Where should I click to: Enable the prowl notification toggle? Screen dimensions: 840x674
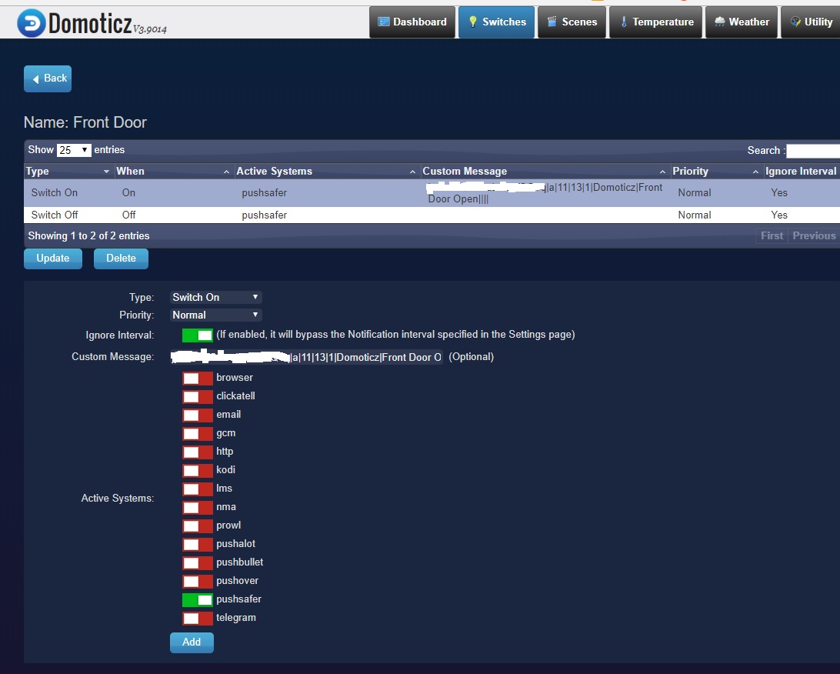197,526
